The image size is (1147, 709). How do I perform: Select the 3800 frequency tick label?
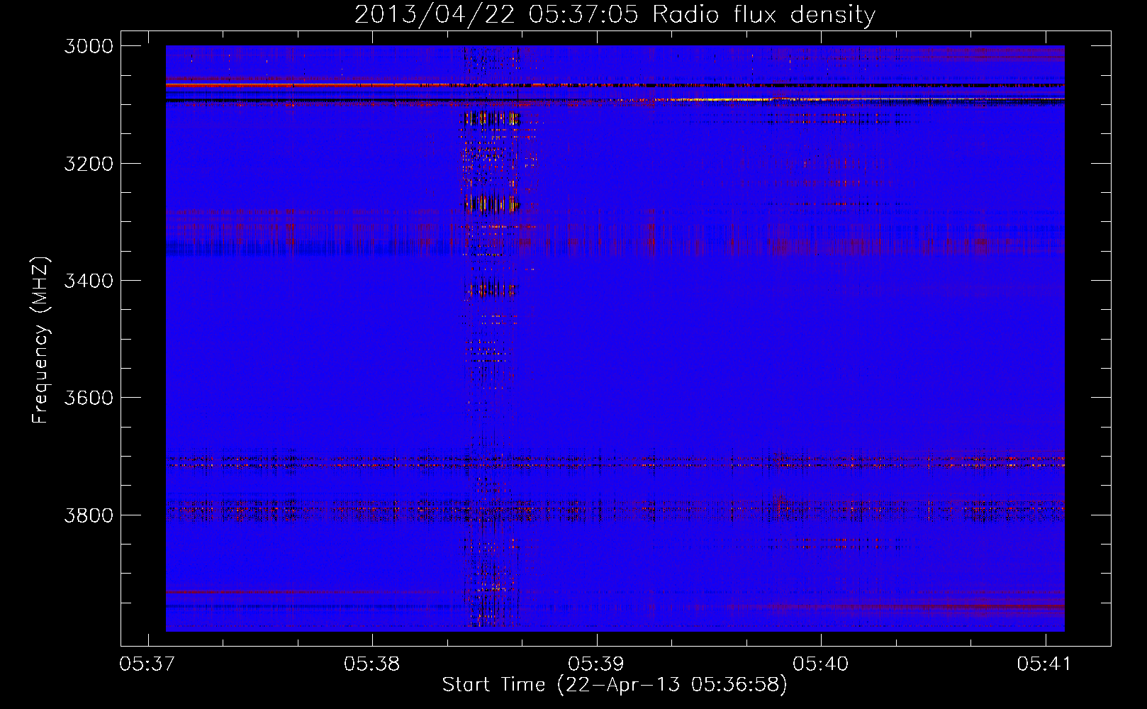pos(89,515)
